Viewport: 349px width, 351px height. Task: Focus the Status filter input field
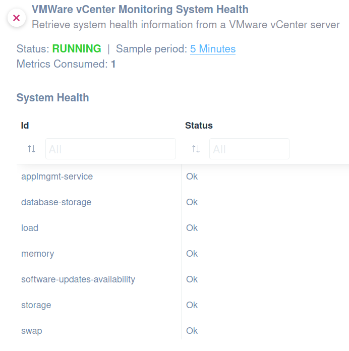pyautogui.click(x=249, y=149)
